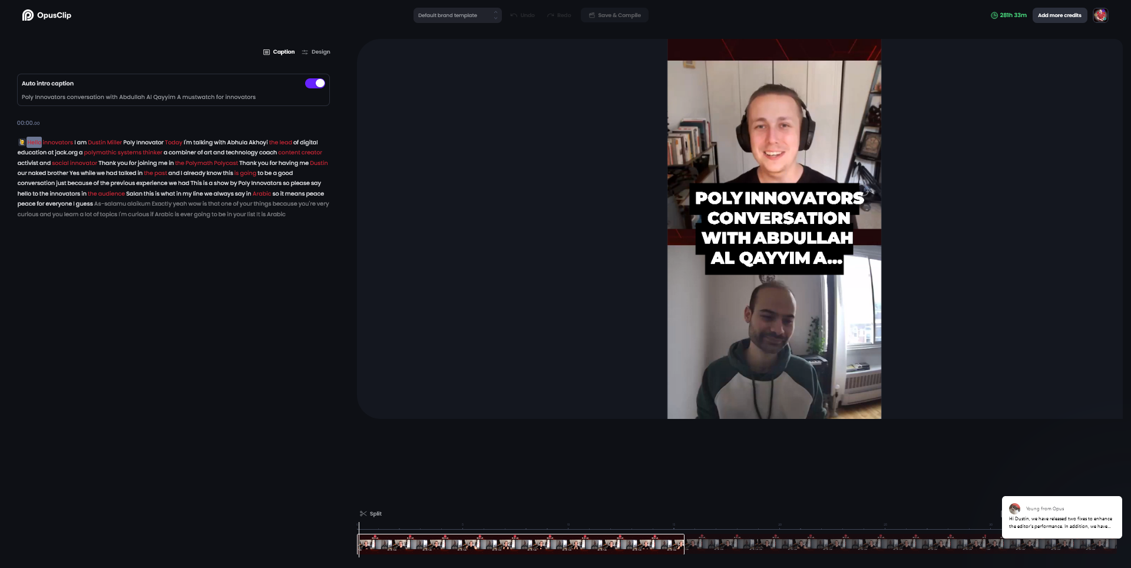Viewport: 1131px width, 568px height.
Task: Open the Default brand template dropdown
Action: coord(457,15)
